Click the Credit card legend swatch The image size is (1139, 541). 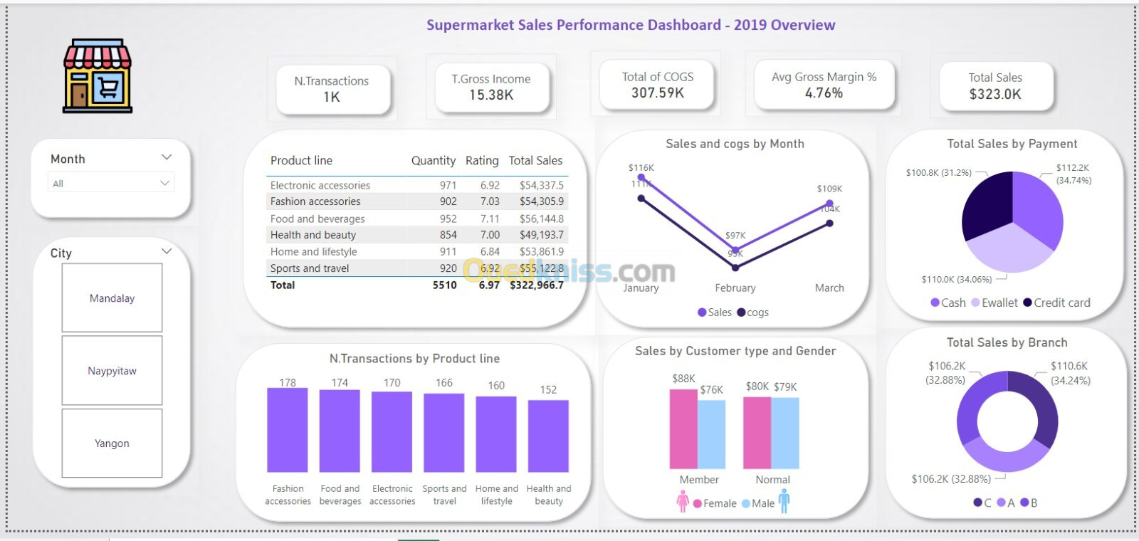pyautogui.click(x=1027, y=303)
